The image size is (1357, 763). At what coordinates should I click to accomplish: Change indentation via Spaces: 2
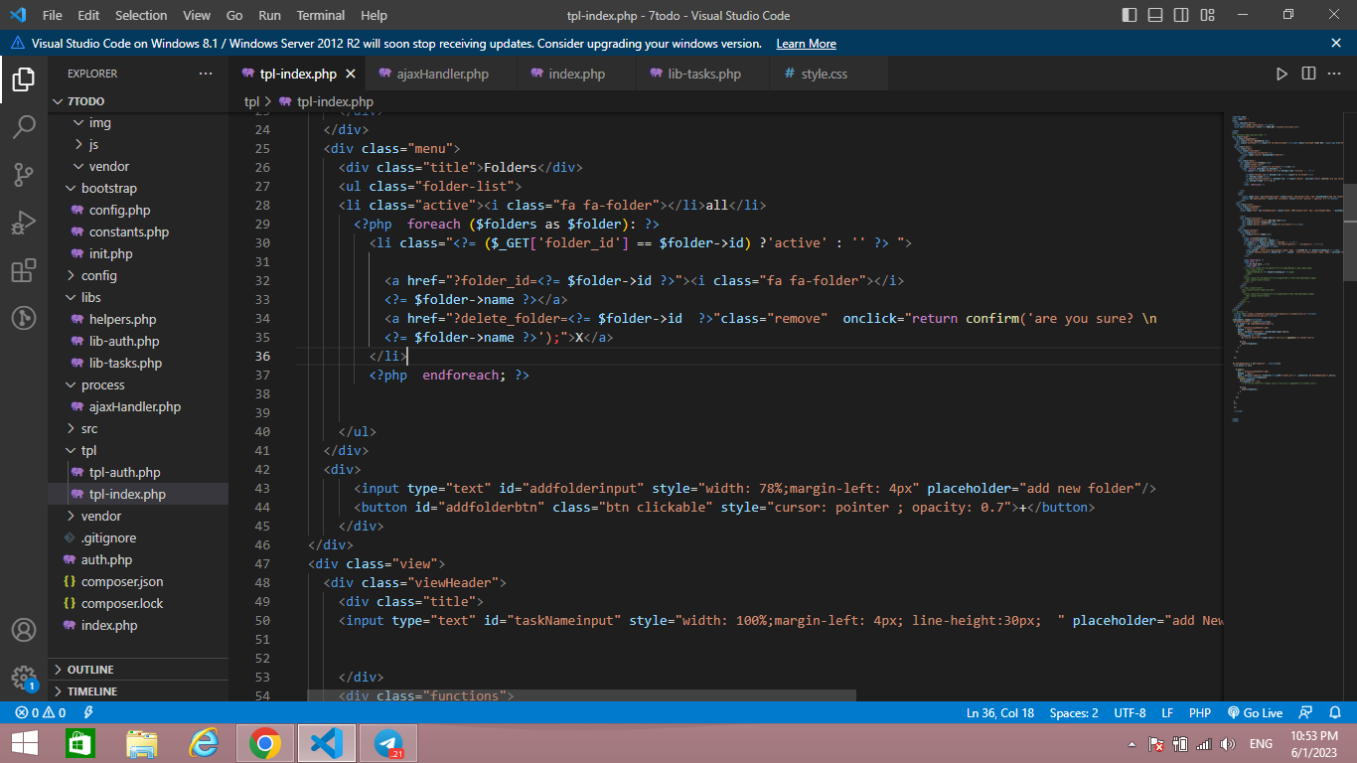pyautogui.click(x=1074, y=712)
